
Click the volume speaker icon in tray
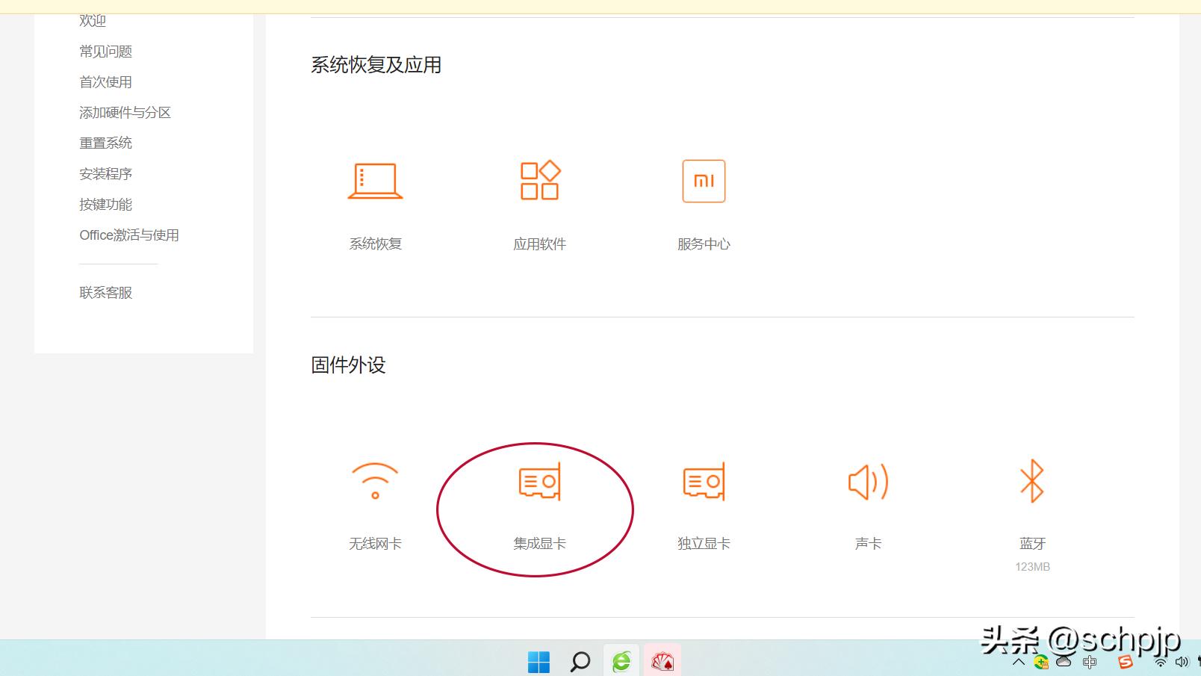point(1183,663)
